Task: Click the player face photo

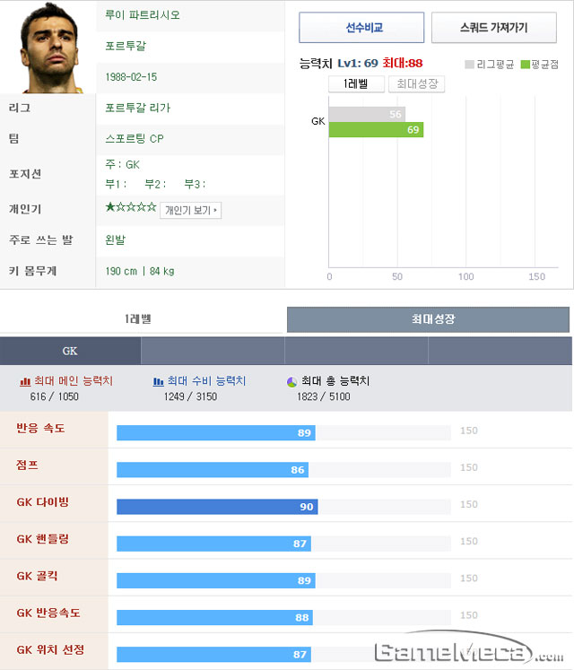Action: pos(48,47)
